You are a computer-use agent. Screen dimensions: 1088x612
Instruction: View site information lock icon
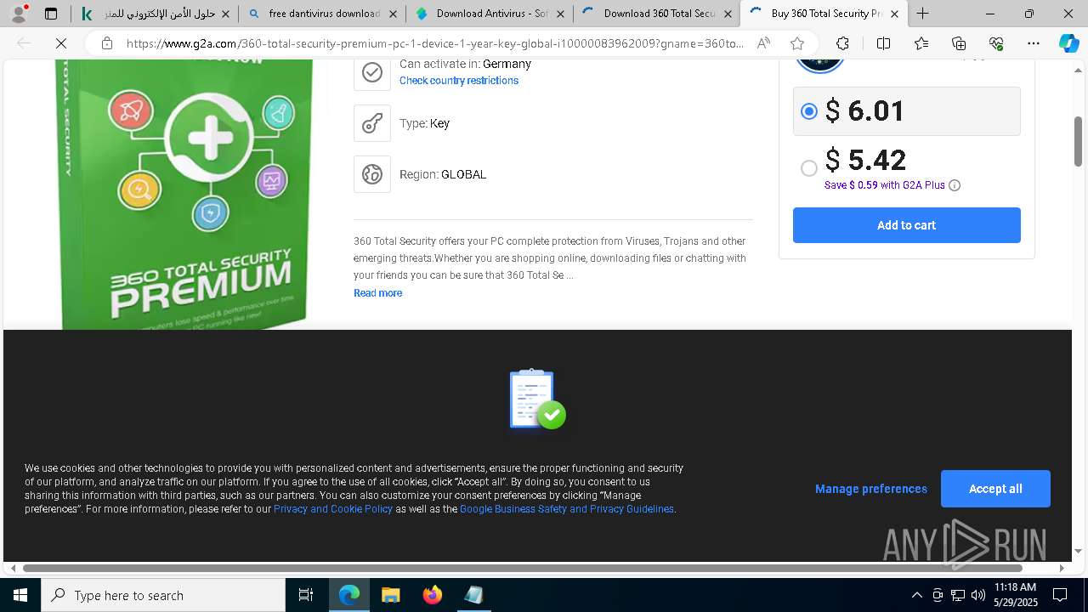(106, 43)
